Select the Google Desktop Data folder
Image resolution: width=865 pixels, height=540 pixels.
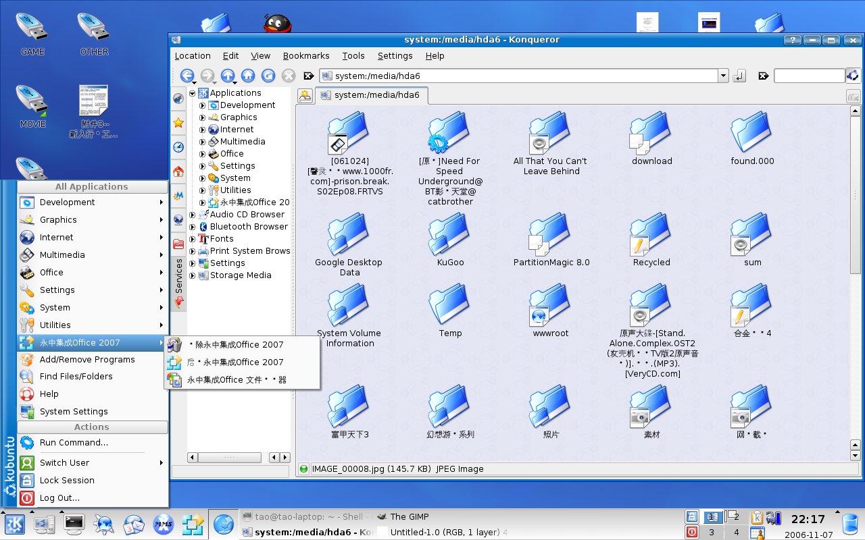(349, 245)
